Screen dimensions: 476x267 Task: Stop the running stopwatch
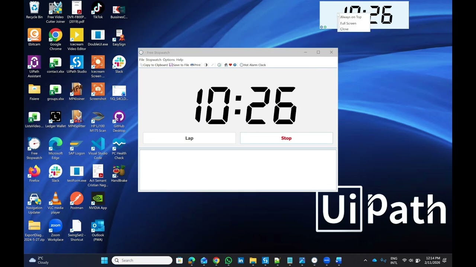(x=286, y=138)
